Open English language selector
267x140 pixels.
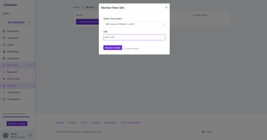point(207,132)
